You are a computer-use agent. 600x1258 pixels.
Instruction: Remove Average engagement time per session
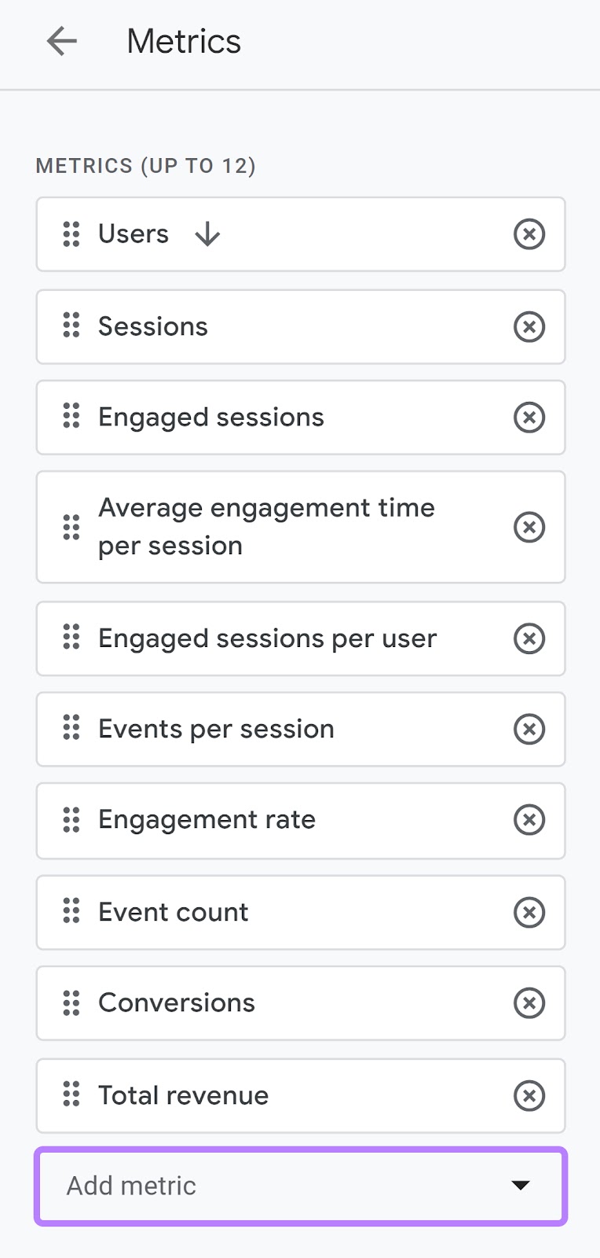click(x=529, y=527)
